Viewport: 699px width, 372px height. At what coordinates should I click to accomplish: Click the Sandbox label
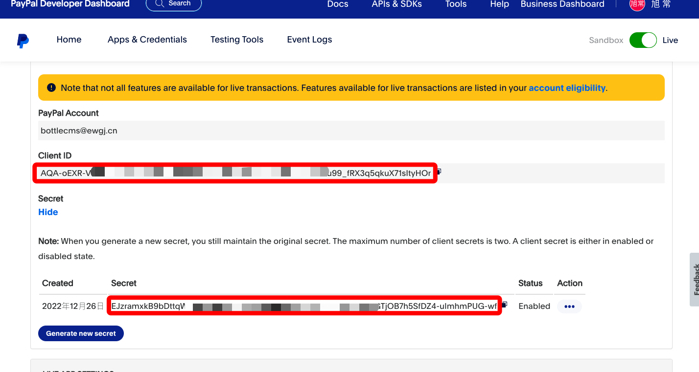click(606, 41)
